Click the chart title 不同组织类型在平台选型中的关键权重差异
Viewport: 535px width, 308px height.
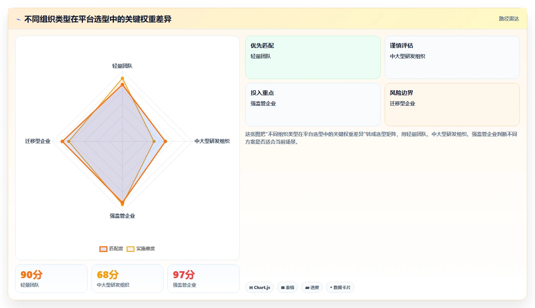[98, 19]
